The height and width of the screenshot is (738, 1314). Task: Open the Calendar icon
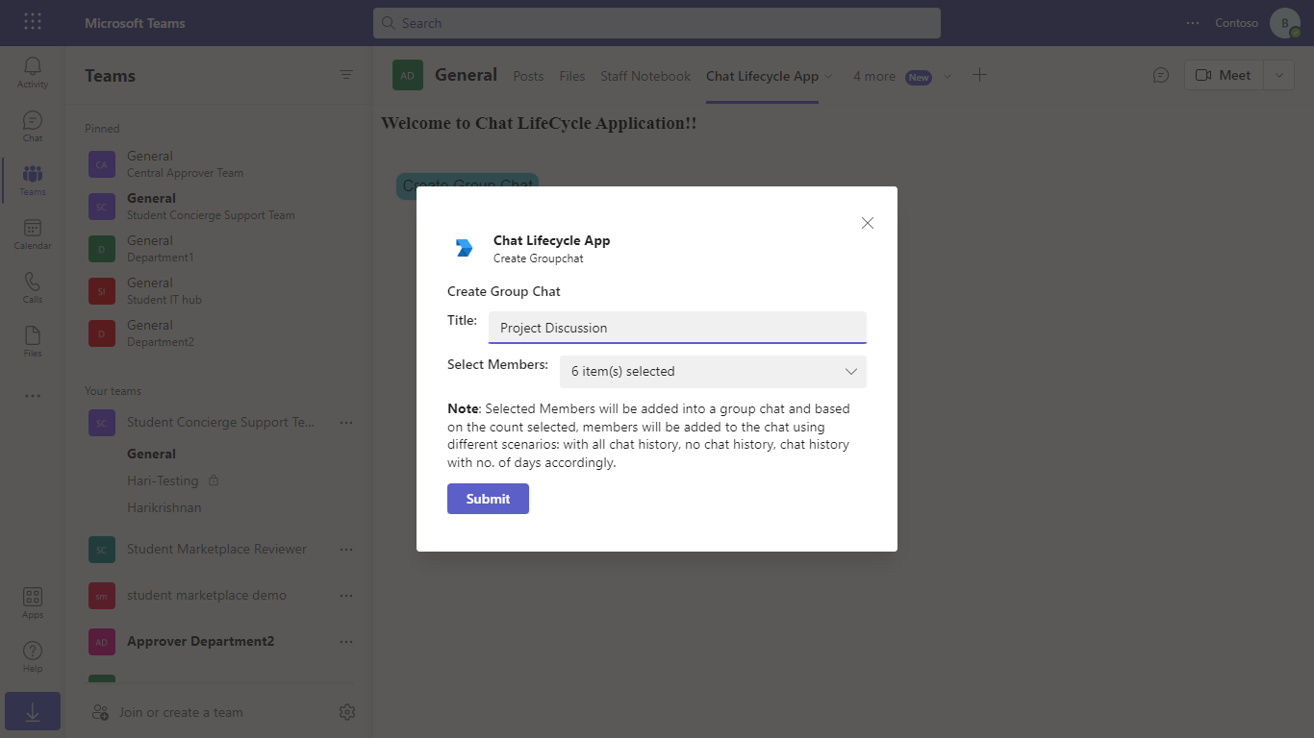click(x=33, y=234)
